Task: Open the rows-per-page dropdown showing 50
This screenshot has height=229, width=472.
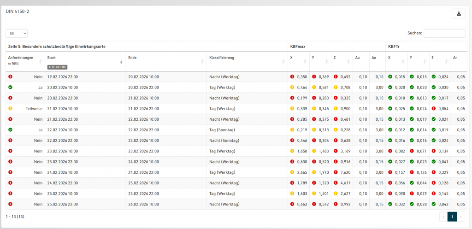Action: (x=17, y=33)
